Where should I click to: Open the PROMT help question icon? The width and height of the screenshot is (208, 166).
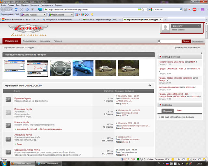tap(92, 15)
